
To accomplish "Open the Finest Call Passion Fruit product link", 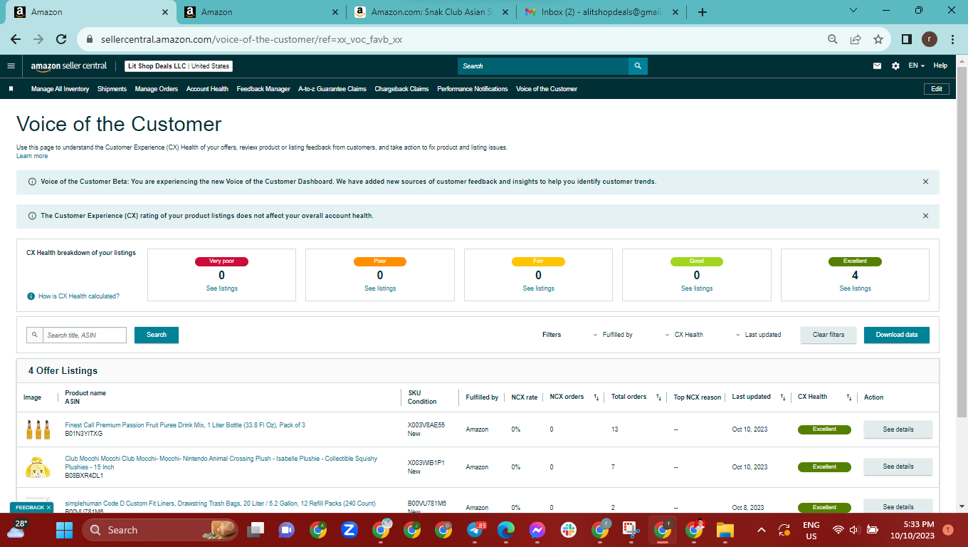I will 185,425.
